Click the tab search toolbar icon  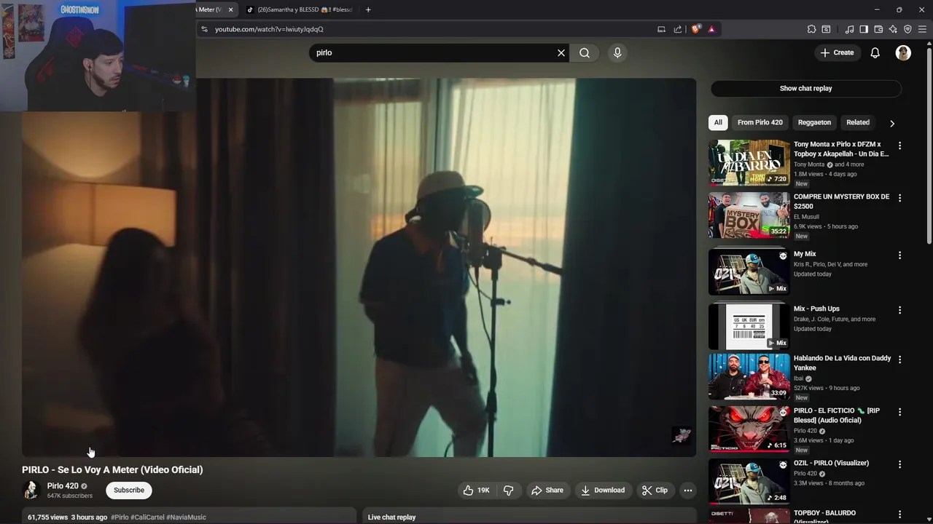coord(826,29)
